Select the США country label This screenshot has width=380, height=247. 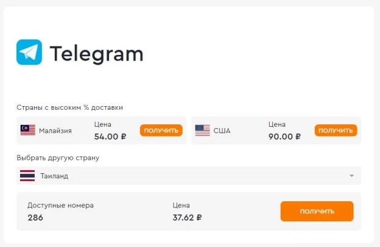(x=222, y=131)
